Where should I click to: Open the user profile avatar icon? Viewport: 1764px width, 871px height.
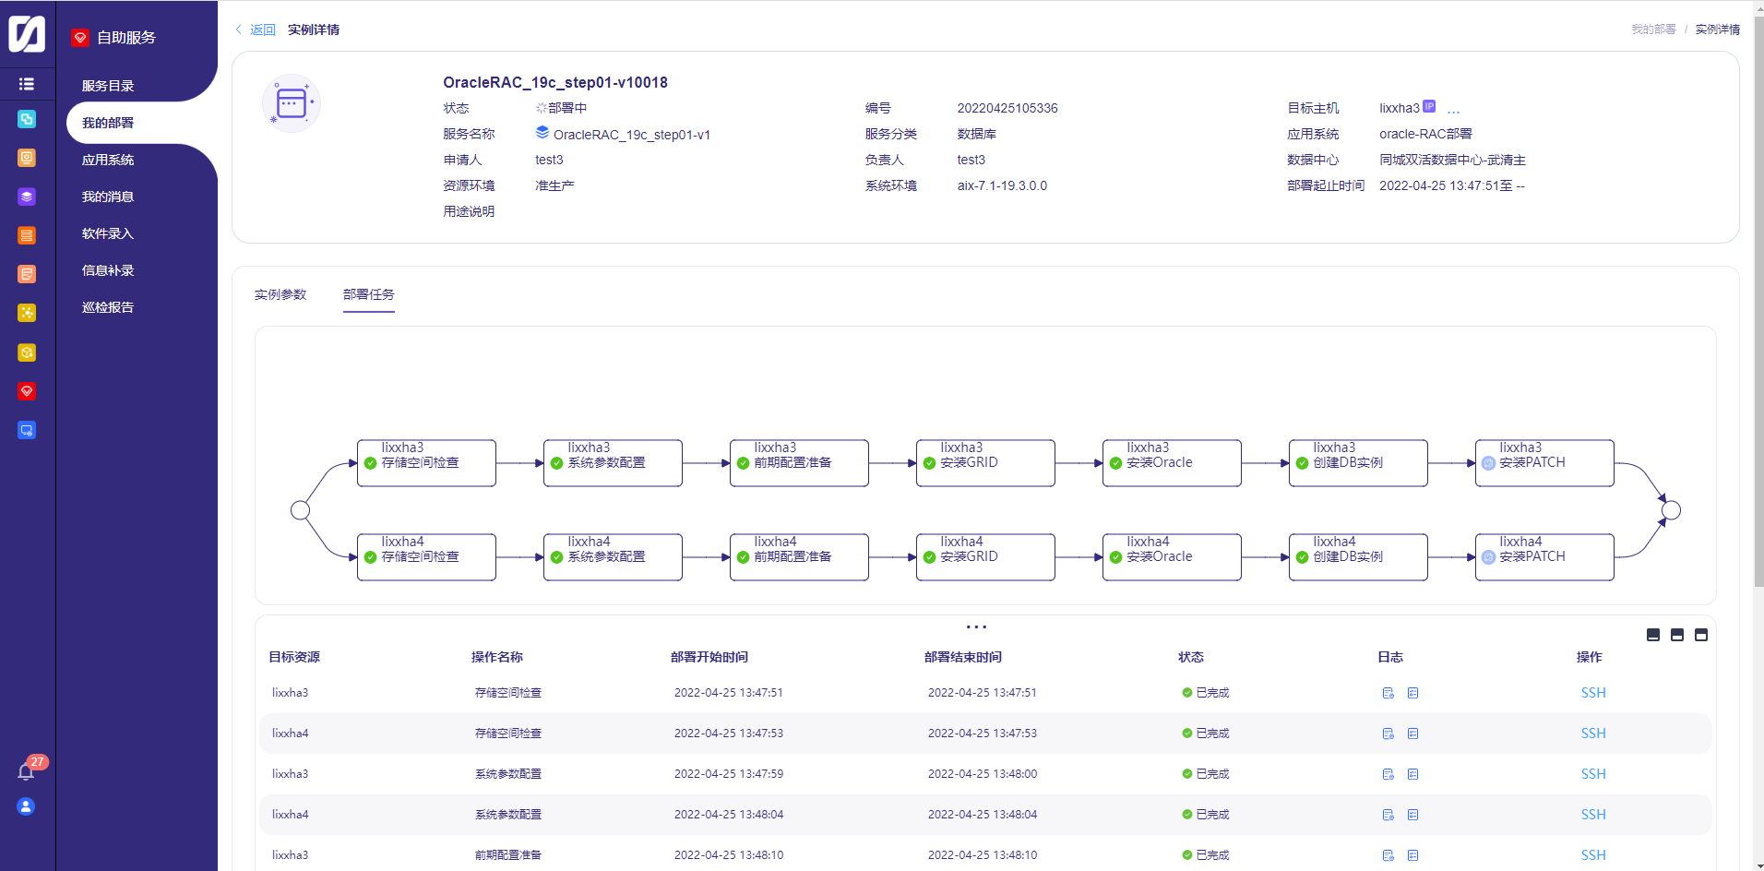tap(27, 806)
